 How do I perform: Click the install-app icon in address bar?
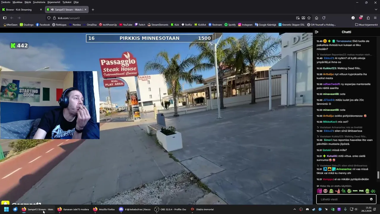click(303, 18)
